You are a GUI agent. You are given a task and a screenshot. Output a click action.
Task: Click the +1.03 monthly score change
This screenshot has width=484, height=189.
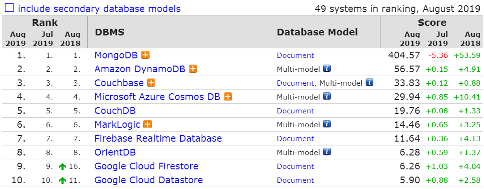click(x=437, y=167)
